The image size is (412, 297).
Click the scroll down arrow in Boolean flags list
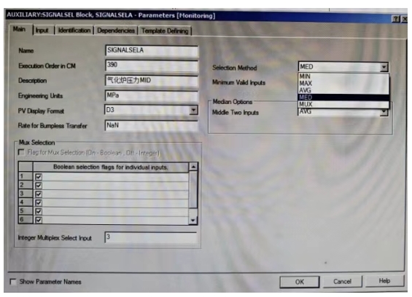(x=193, y=221)
